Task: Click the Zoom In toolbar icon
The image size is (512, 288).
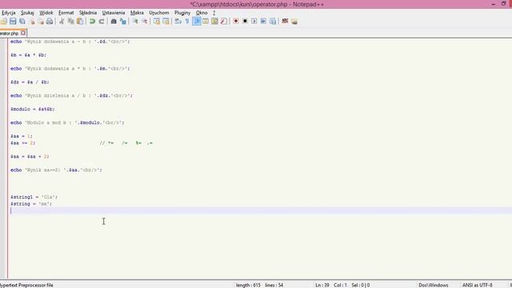Action: [x=135, y=22]
